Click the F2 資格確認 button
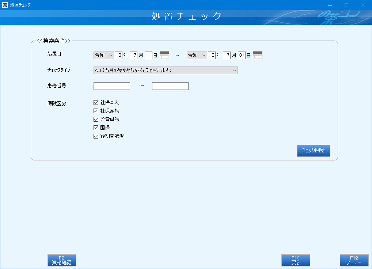 [x=62, y=260]
